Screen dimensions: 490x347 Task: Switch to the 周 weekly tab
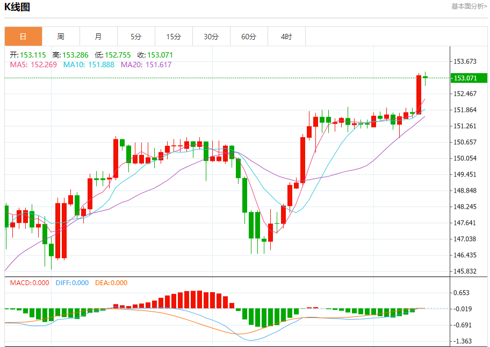click(x=61, y=37)
